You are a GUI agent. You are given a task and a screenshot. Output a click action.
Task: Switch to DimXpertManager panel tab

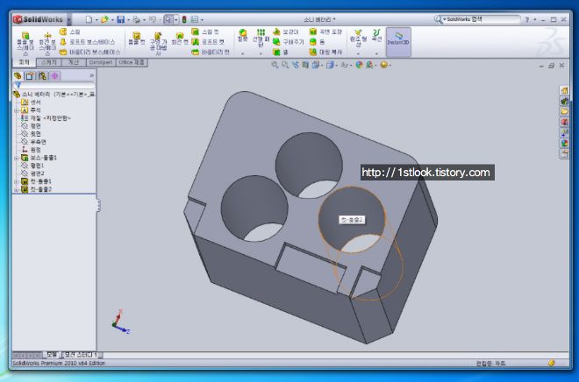(55, 76)
